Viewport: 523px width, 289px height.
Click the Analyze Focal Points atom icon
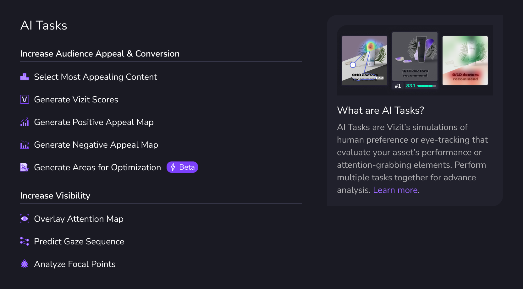click(x=25, y=264)
